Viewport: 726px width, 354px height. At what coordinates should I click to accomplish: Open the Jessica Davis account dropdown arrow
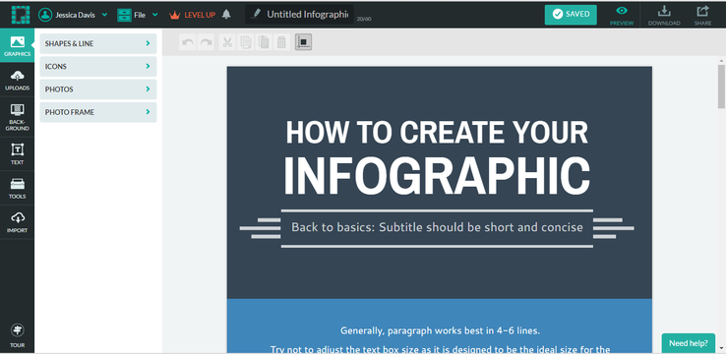point(104,15)
